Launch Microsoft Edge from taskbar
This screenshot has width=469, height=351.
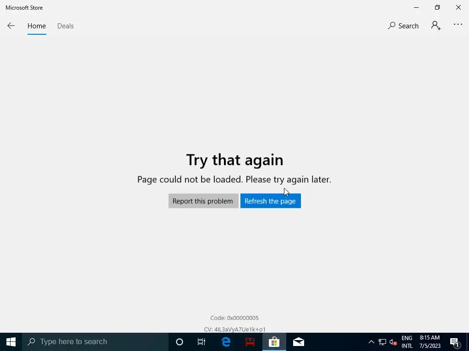pos(226,342)
